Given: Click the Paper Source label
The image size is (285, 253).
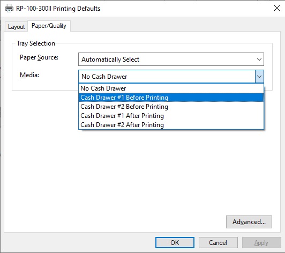Looking at the screenshot, I should (x=39, y=57).
